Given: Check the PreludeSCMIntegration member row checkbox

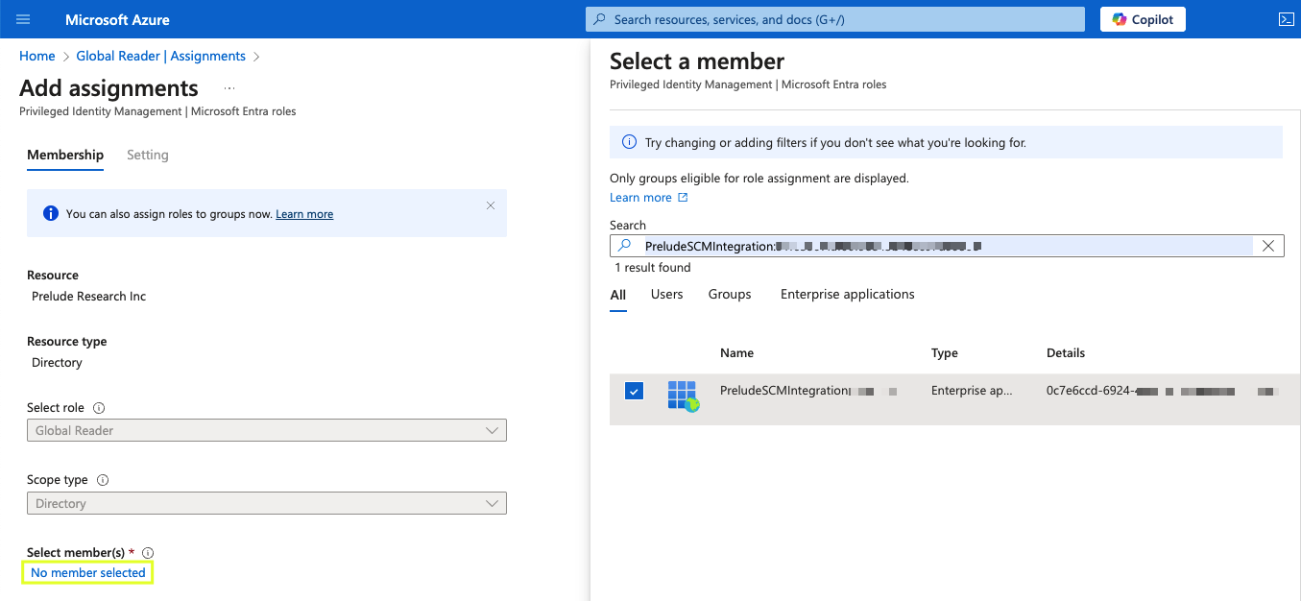Looking at the screenshot, I should click(x=634, y=390).
